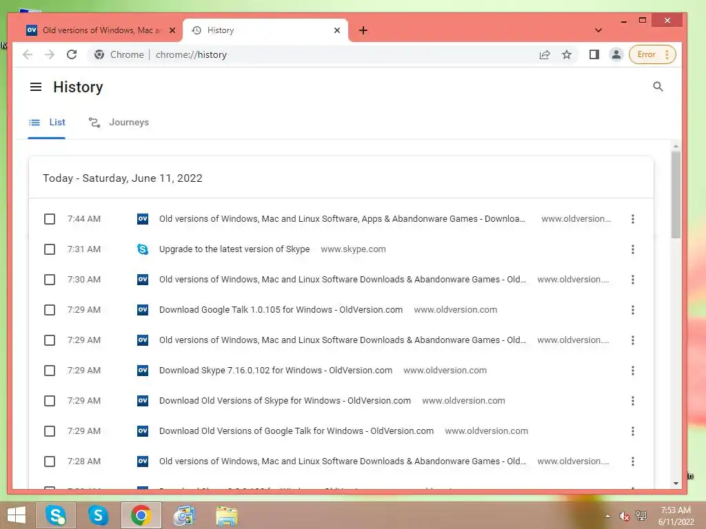Open Download Skype 7.16.0.102 for Windows link

[x=276, y=371]
